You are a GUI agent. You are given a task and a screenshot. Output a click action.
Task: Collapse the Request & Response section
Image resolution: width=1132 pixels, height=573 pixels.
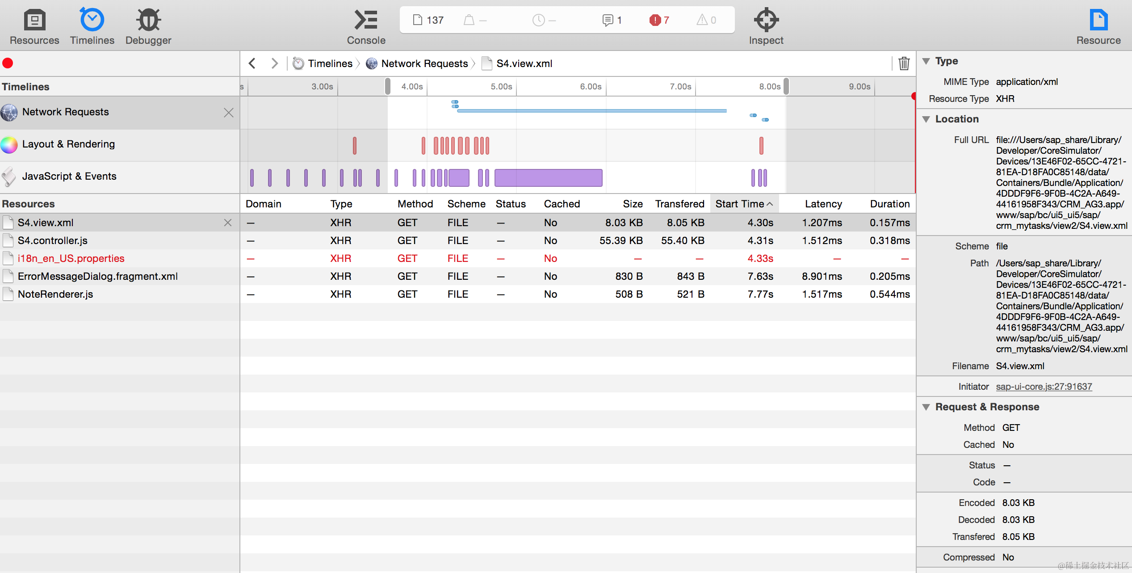927,407
